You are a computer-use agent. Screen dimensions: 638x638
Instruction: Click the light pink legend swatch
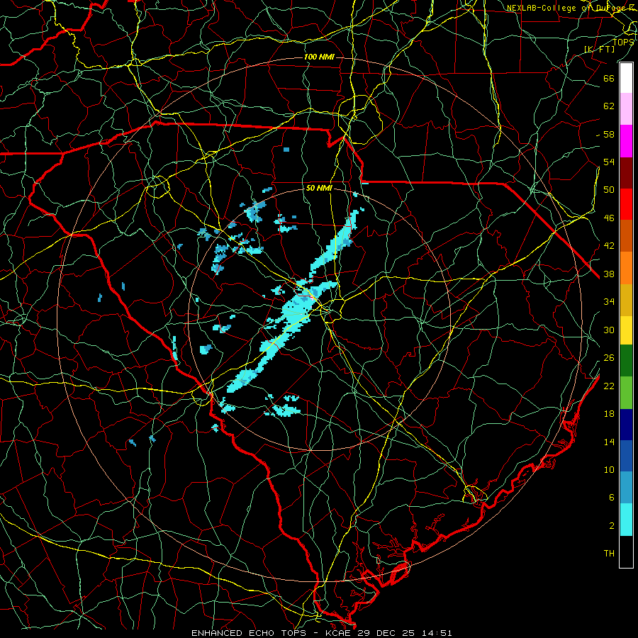(626, 109)
